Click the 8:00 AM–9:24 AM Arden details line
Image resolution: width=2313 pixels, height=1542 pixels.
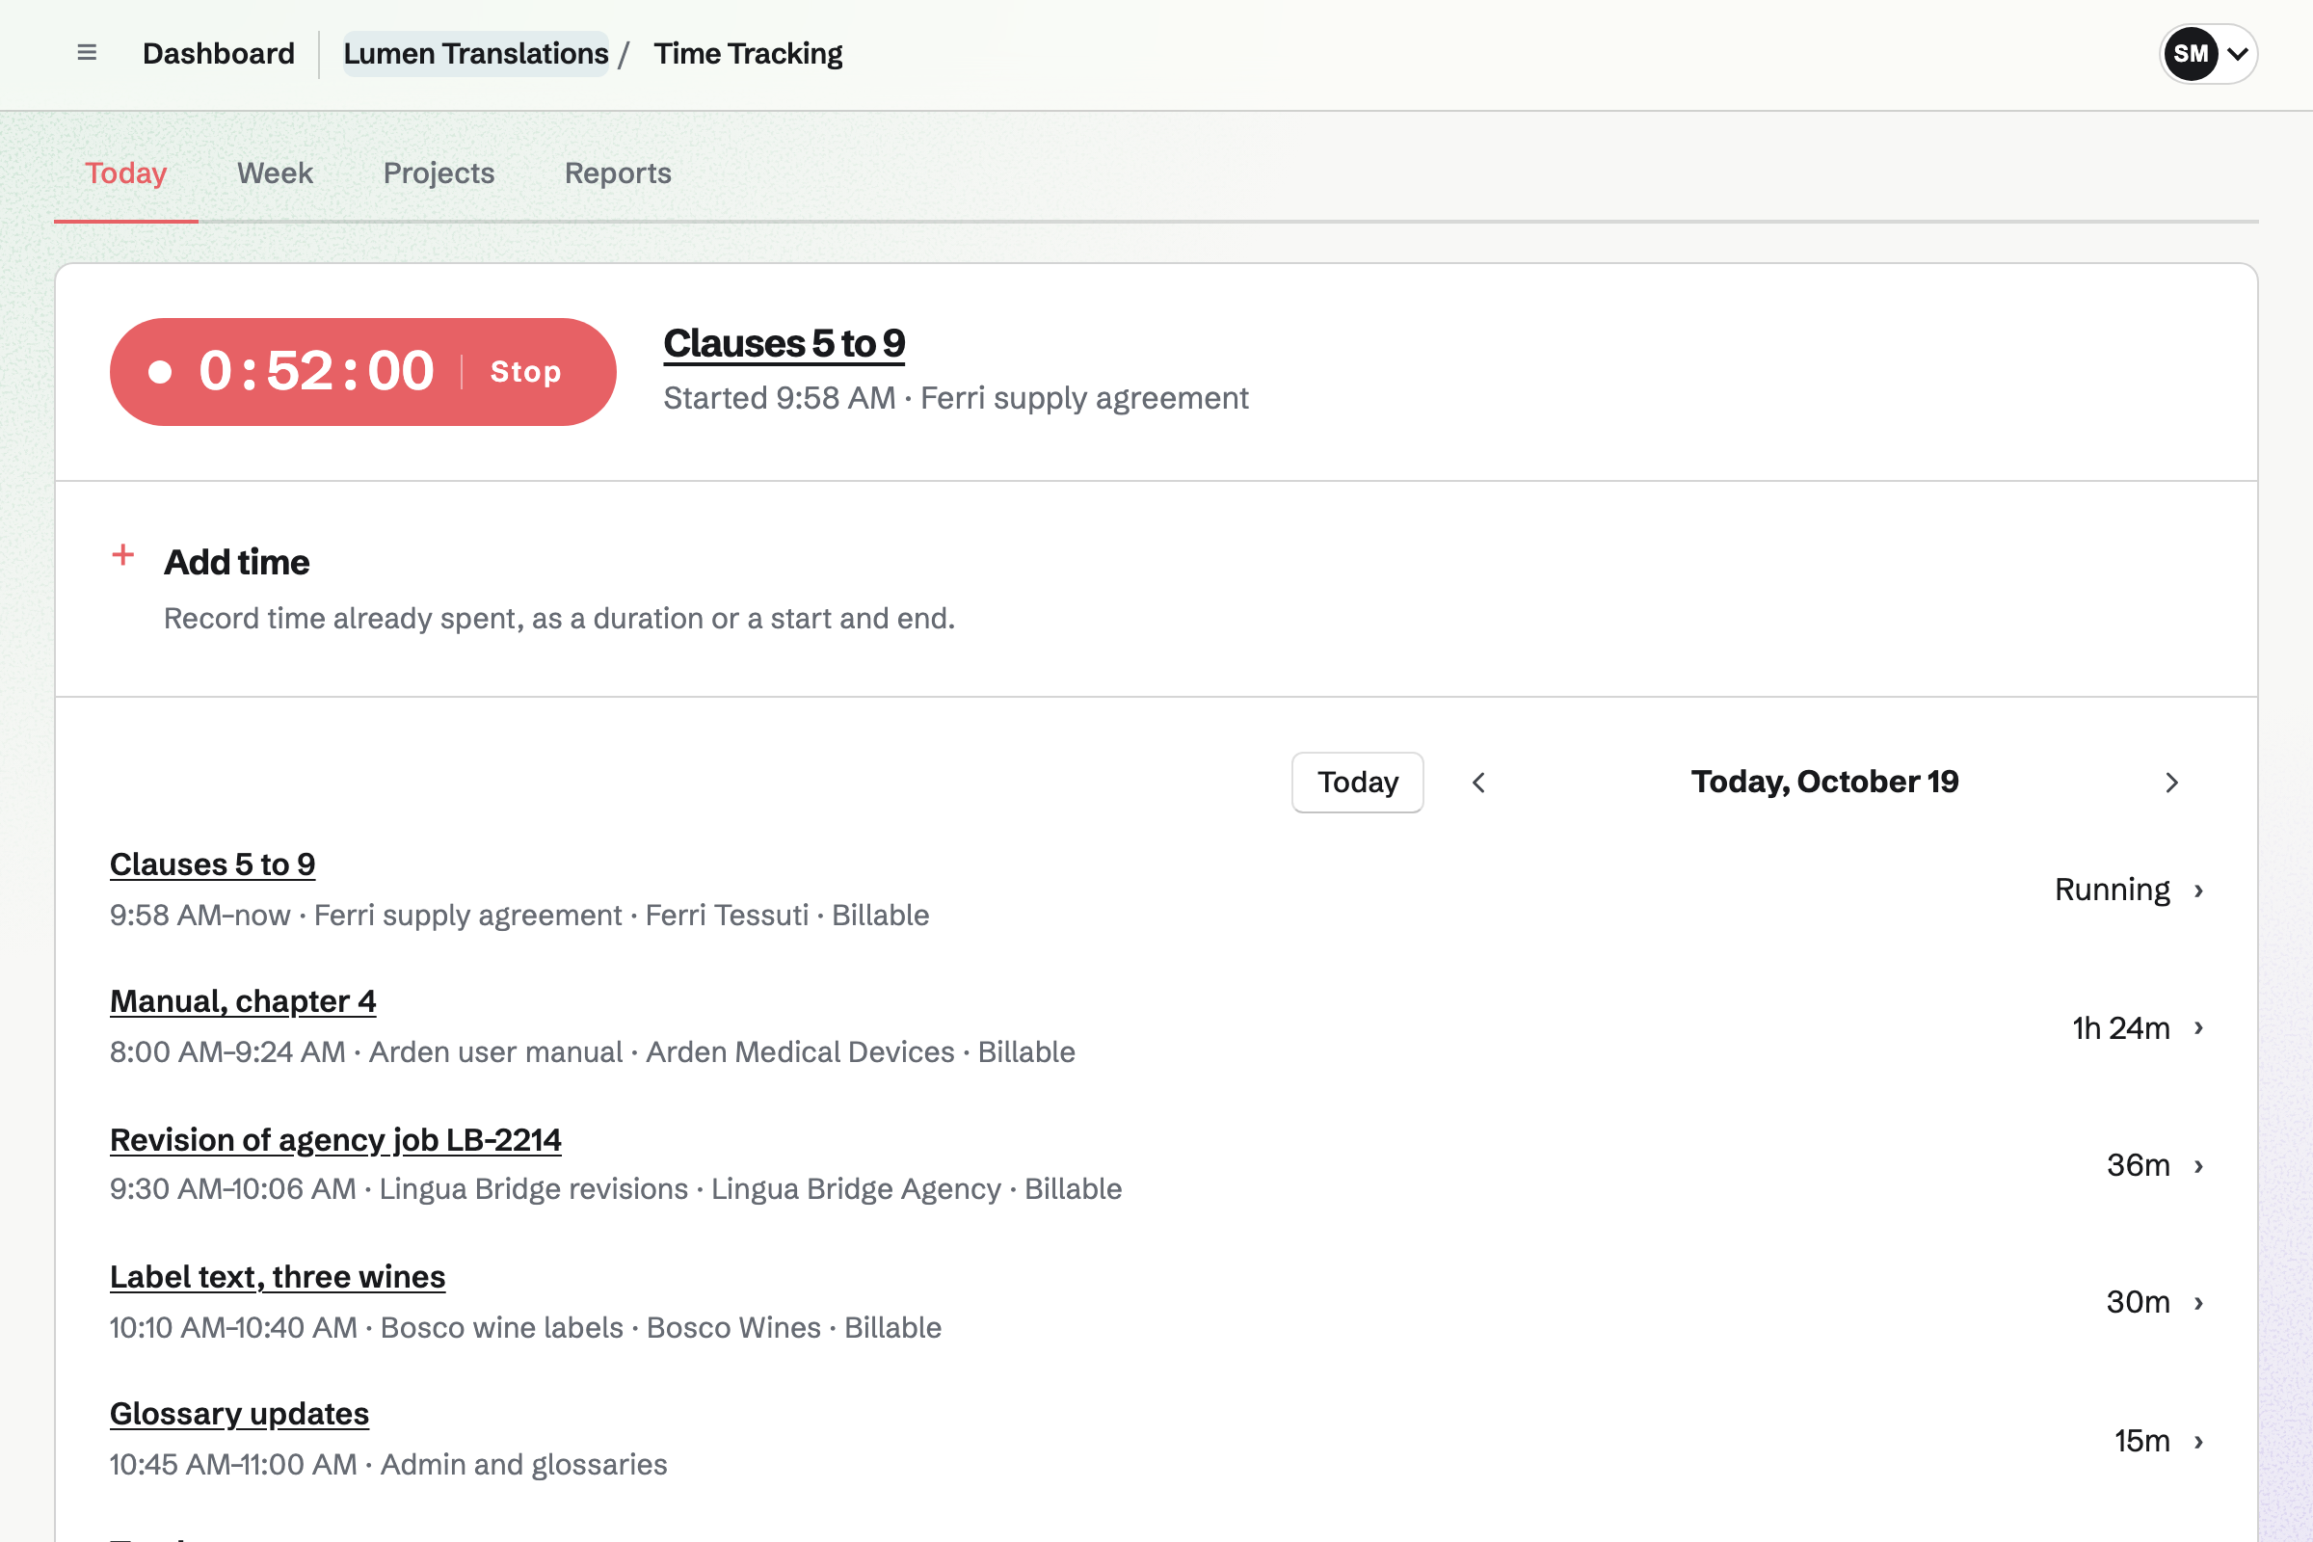pos(592,1052)
